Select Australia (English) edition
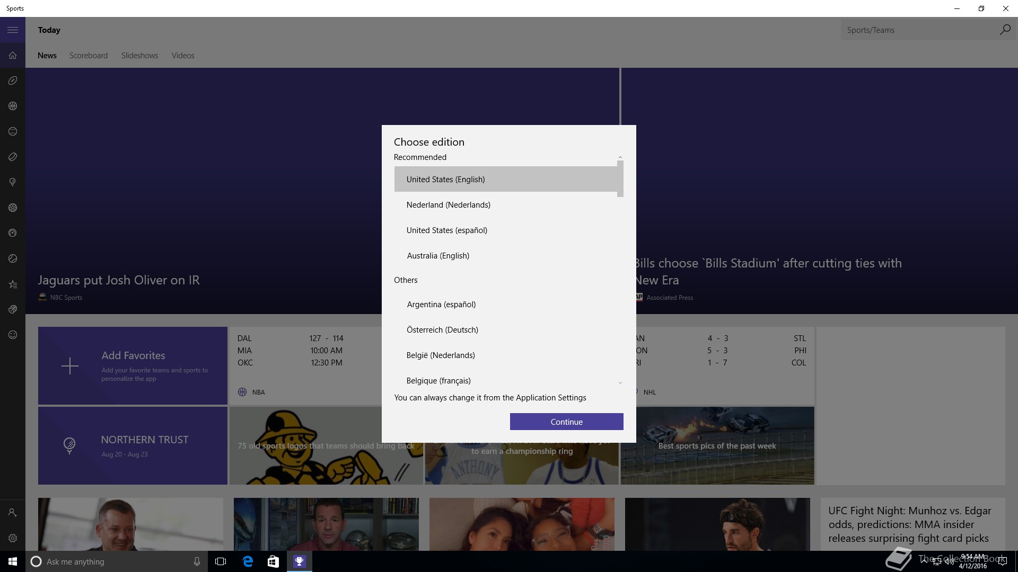The width and height of the screenshot is (1018, 572). tap(506, 255)
